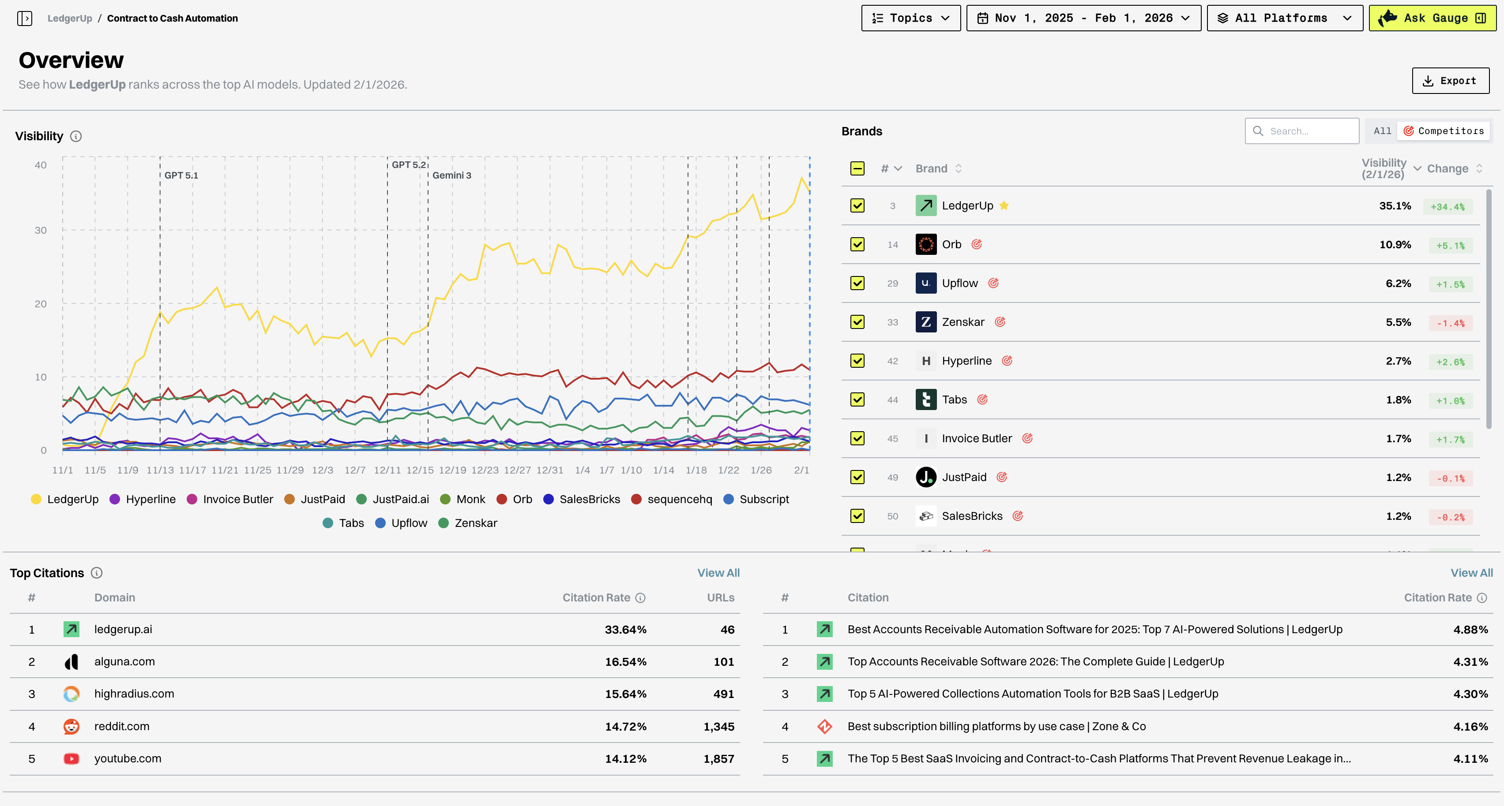Image resolution: width=1504 pixels, height=806 pixels.
Task: Click the Export button
Action: point(1450,81)
